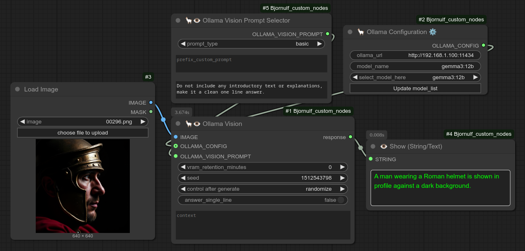Decrease vram_retention_minutes with left arrow
The width and height of the screenshot is (525, 251).
pos(183,167)
